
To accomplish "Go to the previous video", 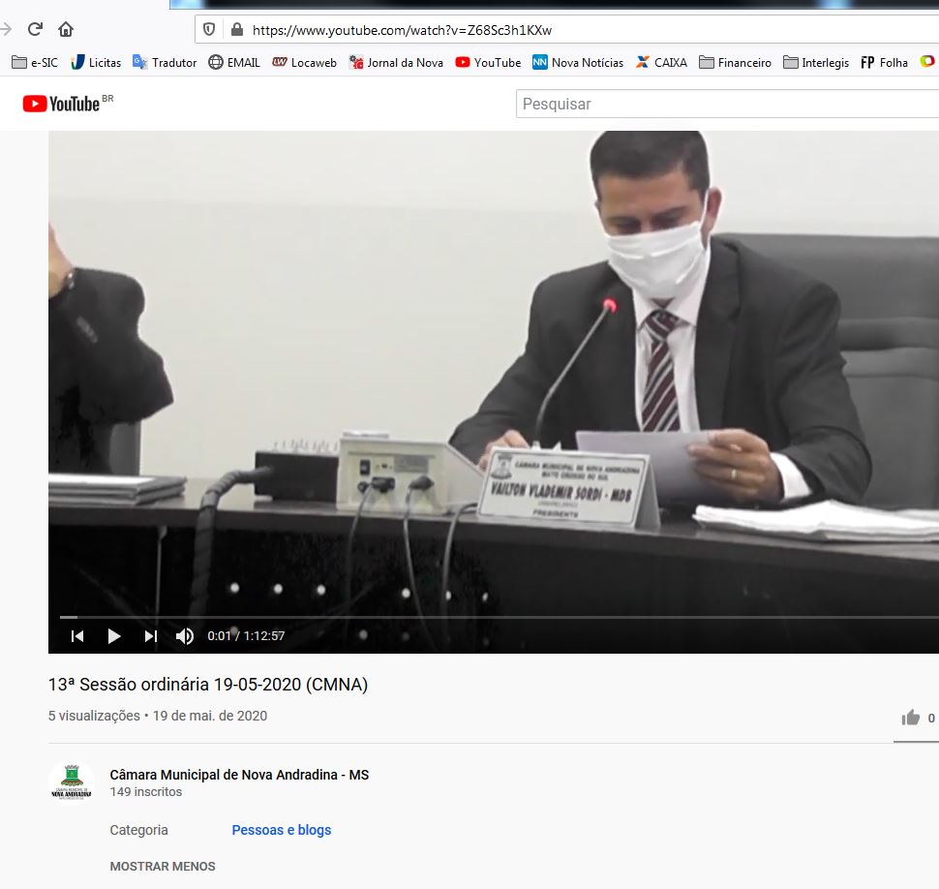I will [77, 636].
